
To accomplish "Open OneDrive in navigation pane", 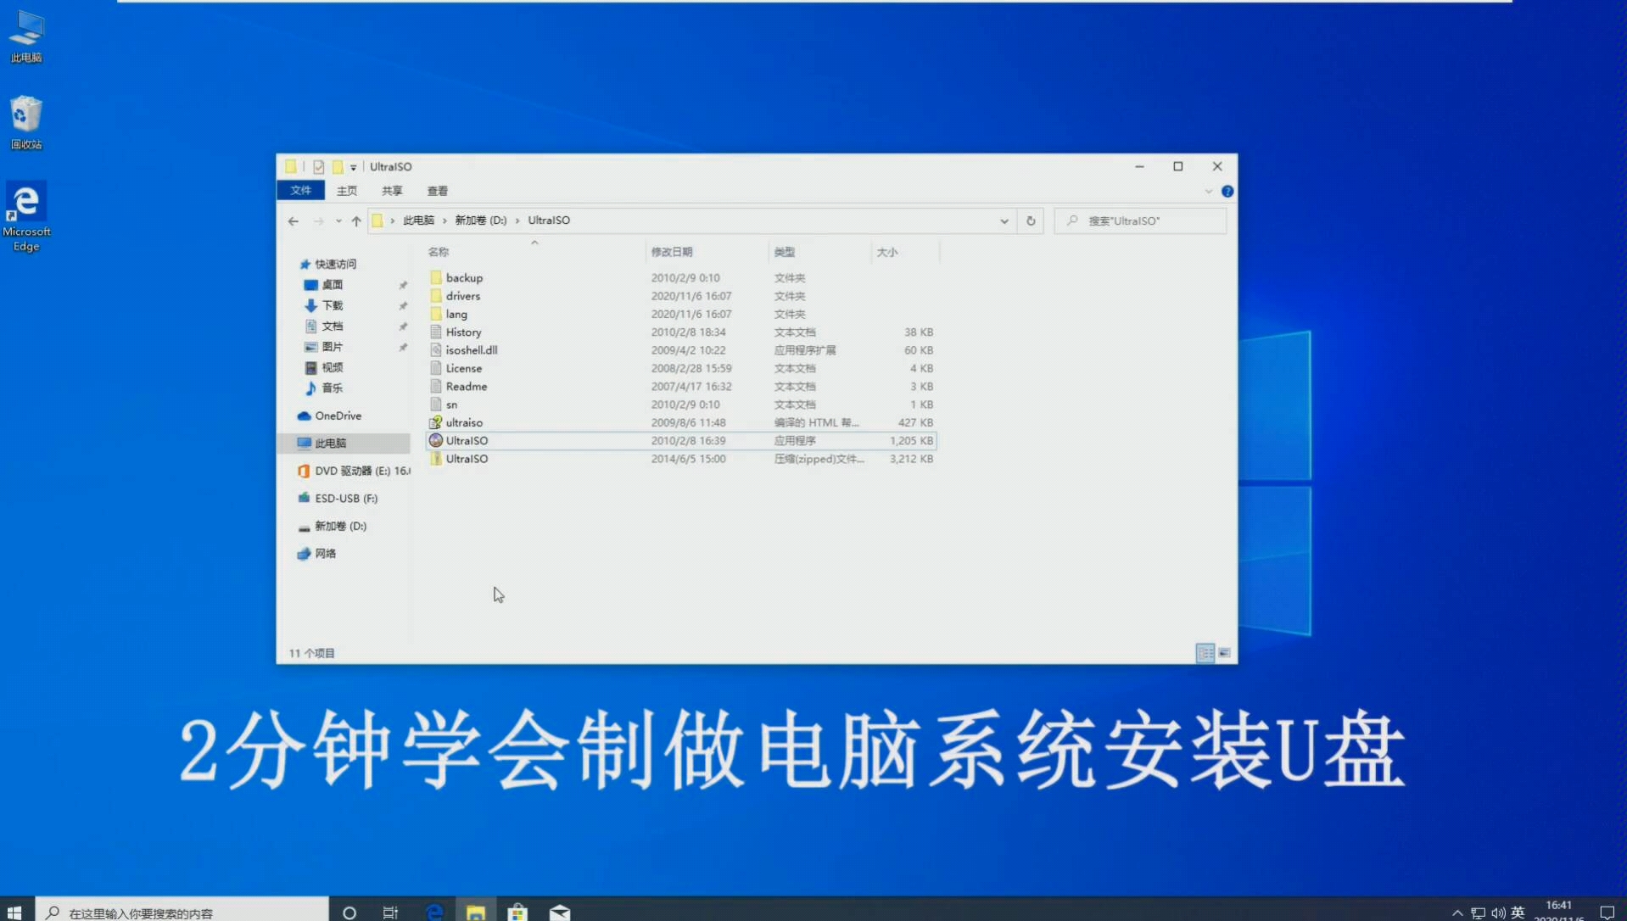I will pos(338,416).
